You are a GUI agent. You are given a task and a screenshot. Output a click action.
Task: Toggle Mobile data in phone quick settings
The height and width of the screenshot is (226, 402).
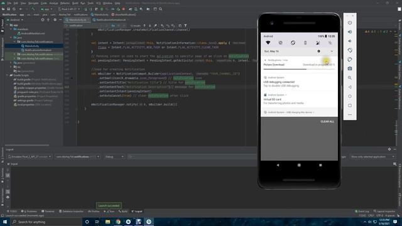[x=318, y=43]
